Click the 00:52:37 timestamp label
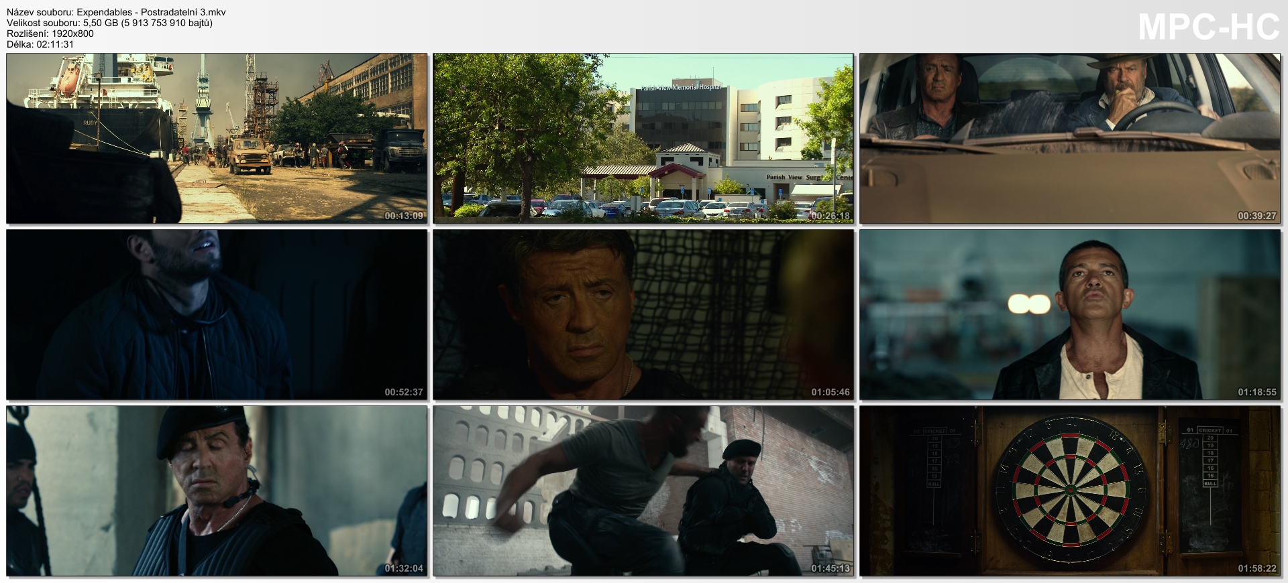This screenshot has width=1288, height=583. [x=404, y=392]
